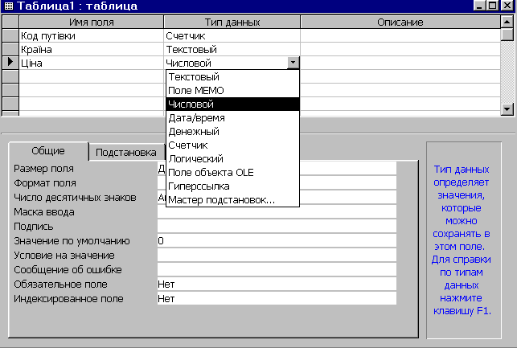Select Счетчик in the dropdown list
Viewport: 517px width, 348px height.
coord(233,145)
